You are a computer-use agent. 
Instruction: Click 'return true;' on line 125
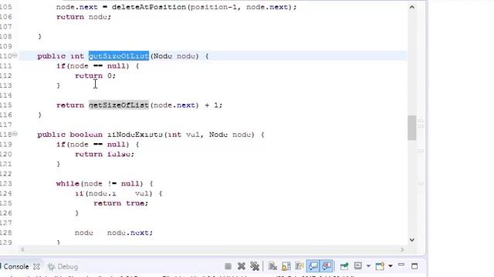click(121, 203)
